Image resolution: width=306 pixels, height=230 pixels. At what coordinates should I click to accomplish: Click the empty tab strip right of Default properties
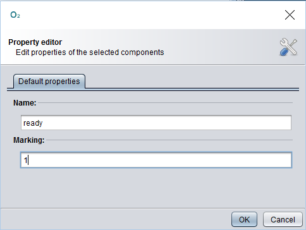click(x=192, y=81)
